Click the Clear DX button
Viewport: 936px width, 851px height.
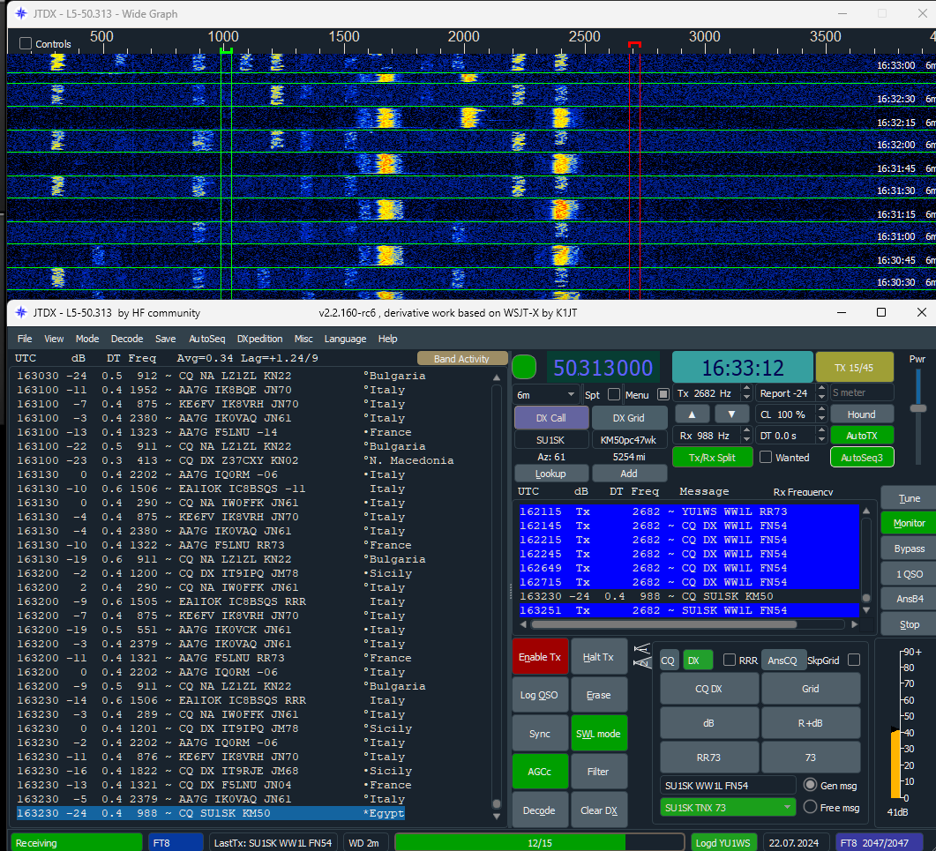click(x=598, y=810)
